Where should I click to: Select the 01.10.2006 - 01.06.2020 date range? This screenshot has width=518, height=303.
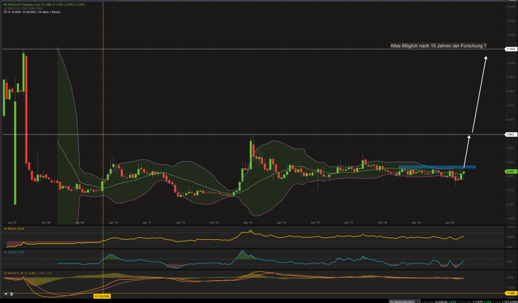[21, 12]
